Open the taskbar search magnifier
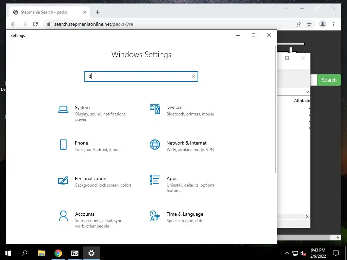This screenshot has height=260, width=347. 24,253
